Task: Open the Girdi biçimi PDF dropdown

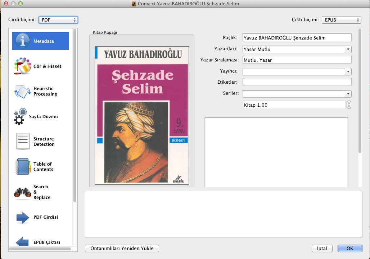Action: point(58,20)
